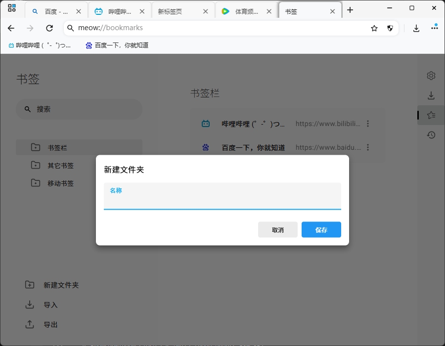Open history icon in right sidebar
Screen dimensions: 445x346
click(431, 135)
